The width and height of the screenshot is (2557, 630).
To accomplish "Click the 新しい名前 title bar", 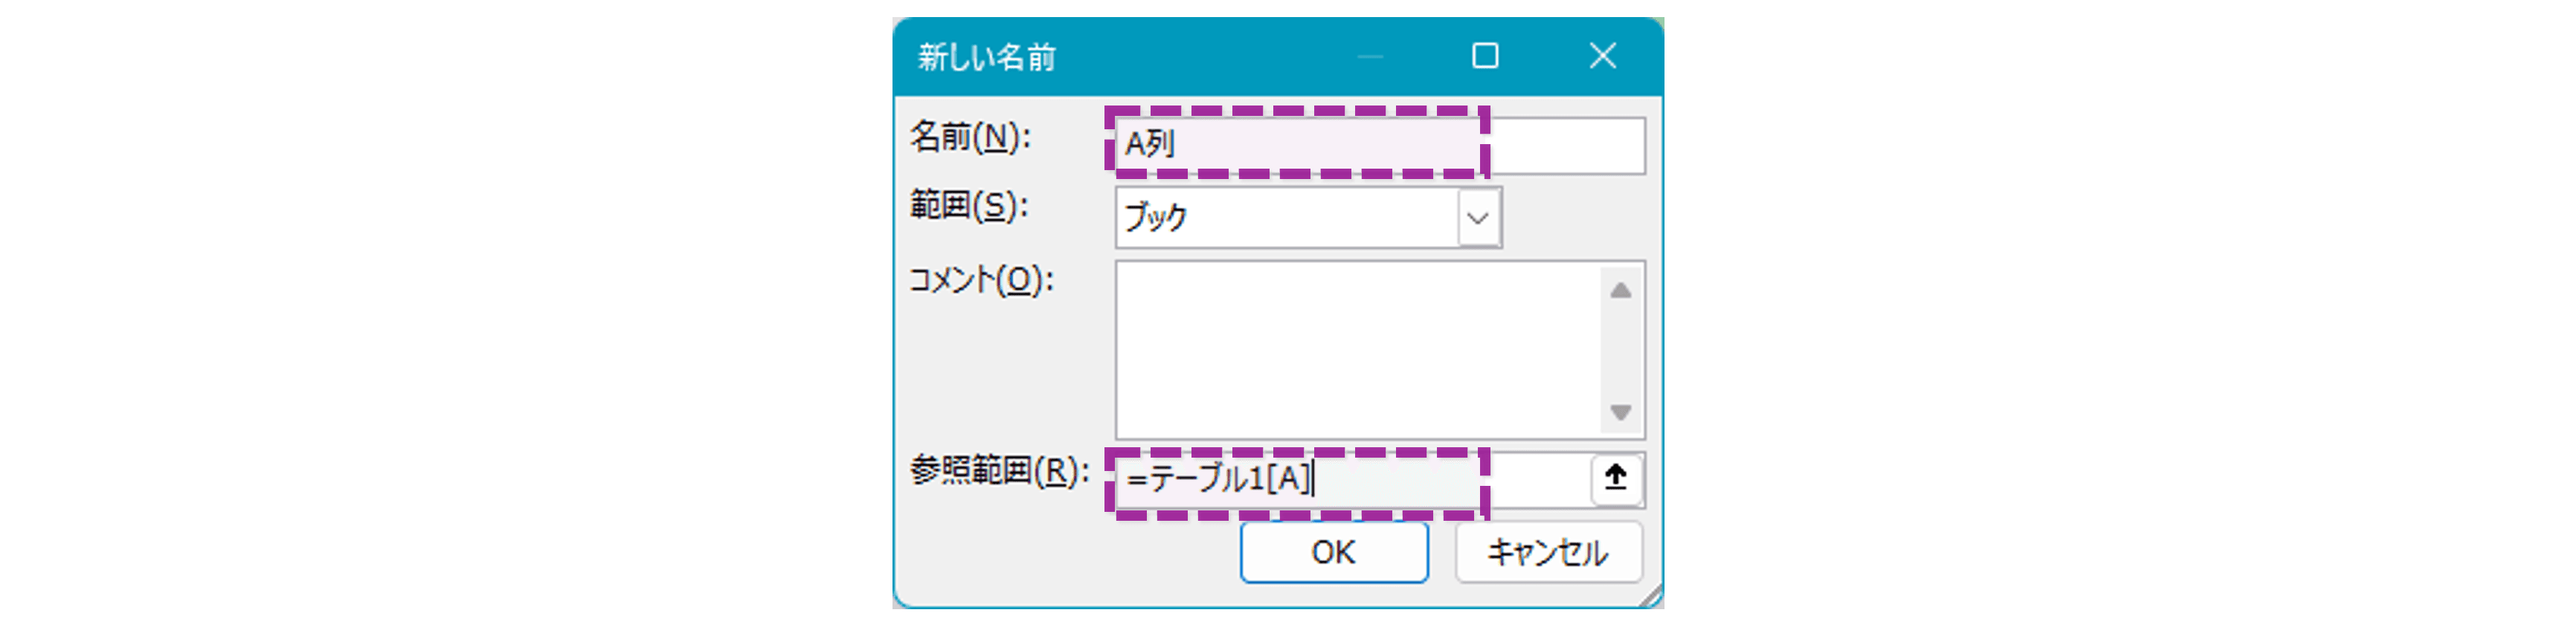I will (1142, 57).
